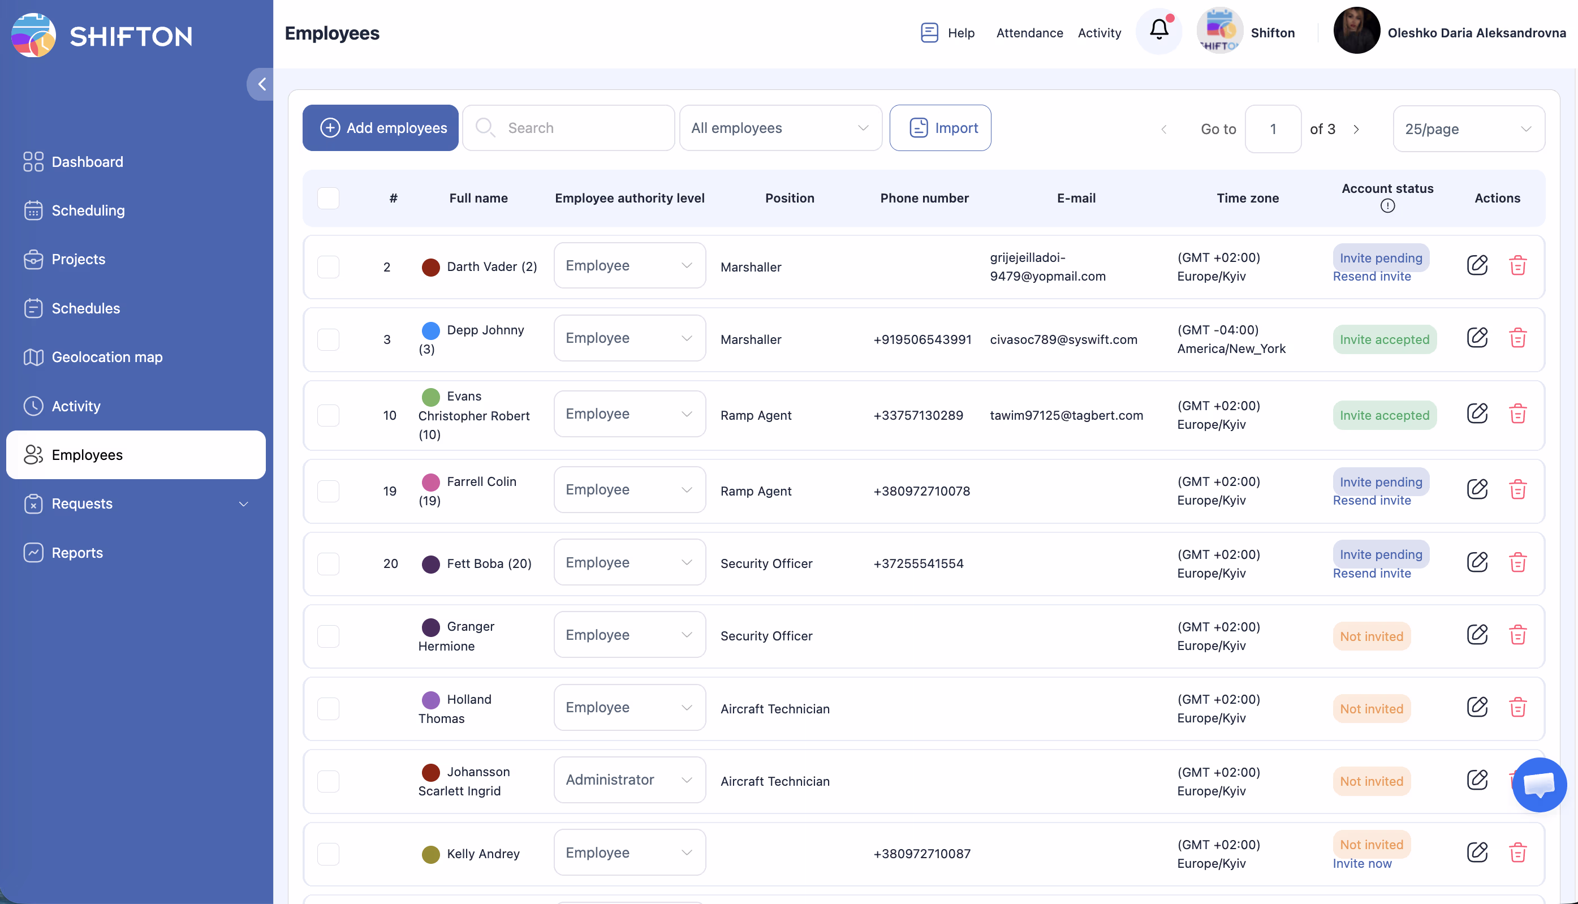1578x904 pixels.
Task: Open the live chat bubble
Action: pos(1539,784)
